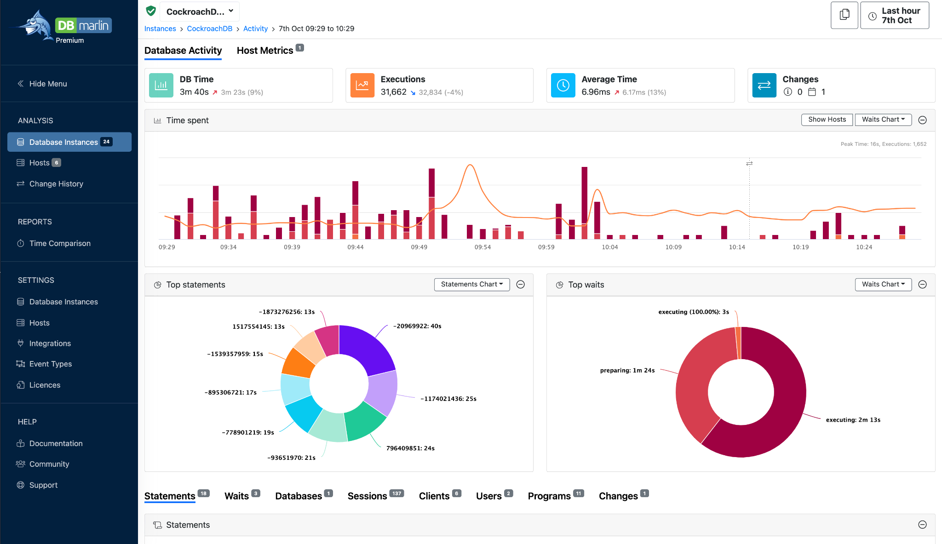942x544 pixels.
Task: Click the change marker icon on timeline
Action: pos(749,163)
